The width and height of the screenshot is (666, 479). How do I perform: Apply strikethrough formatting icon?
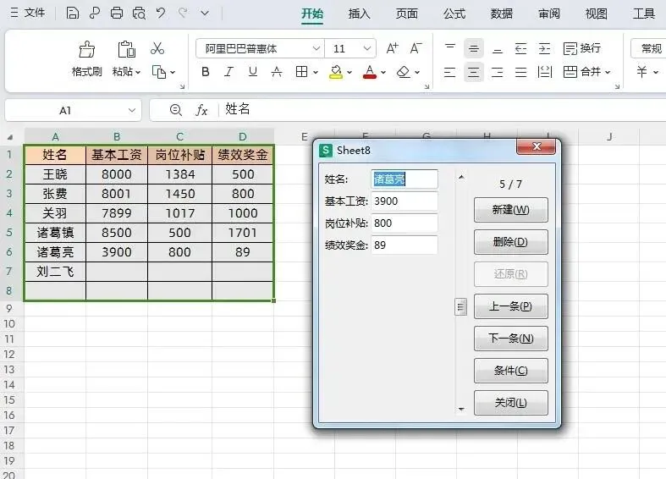coord(277,72)
